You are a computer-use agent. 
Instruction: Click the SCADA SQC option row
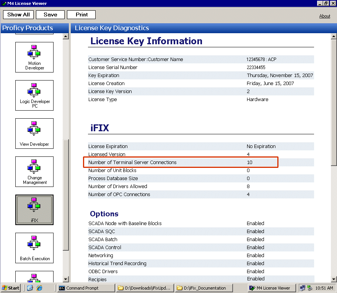[x=201, y=232]
